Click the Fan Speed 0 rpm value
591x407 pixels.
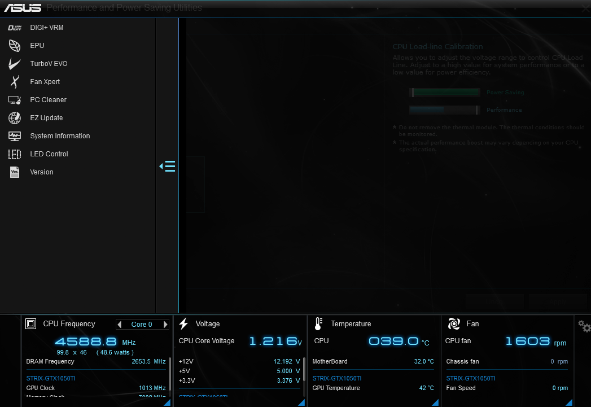click(560, 388)
